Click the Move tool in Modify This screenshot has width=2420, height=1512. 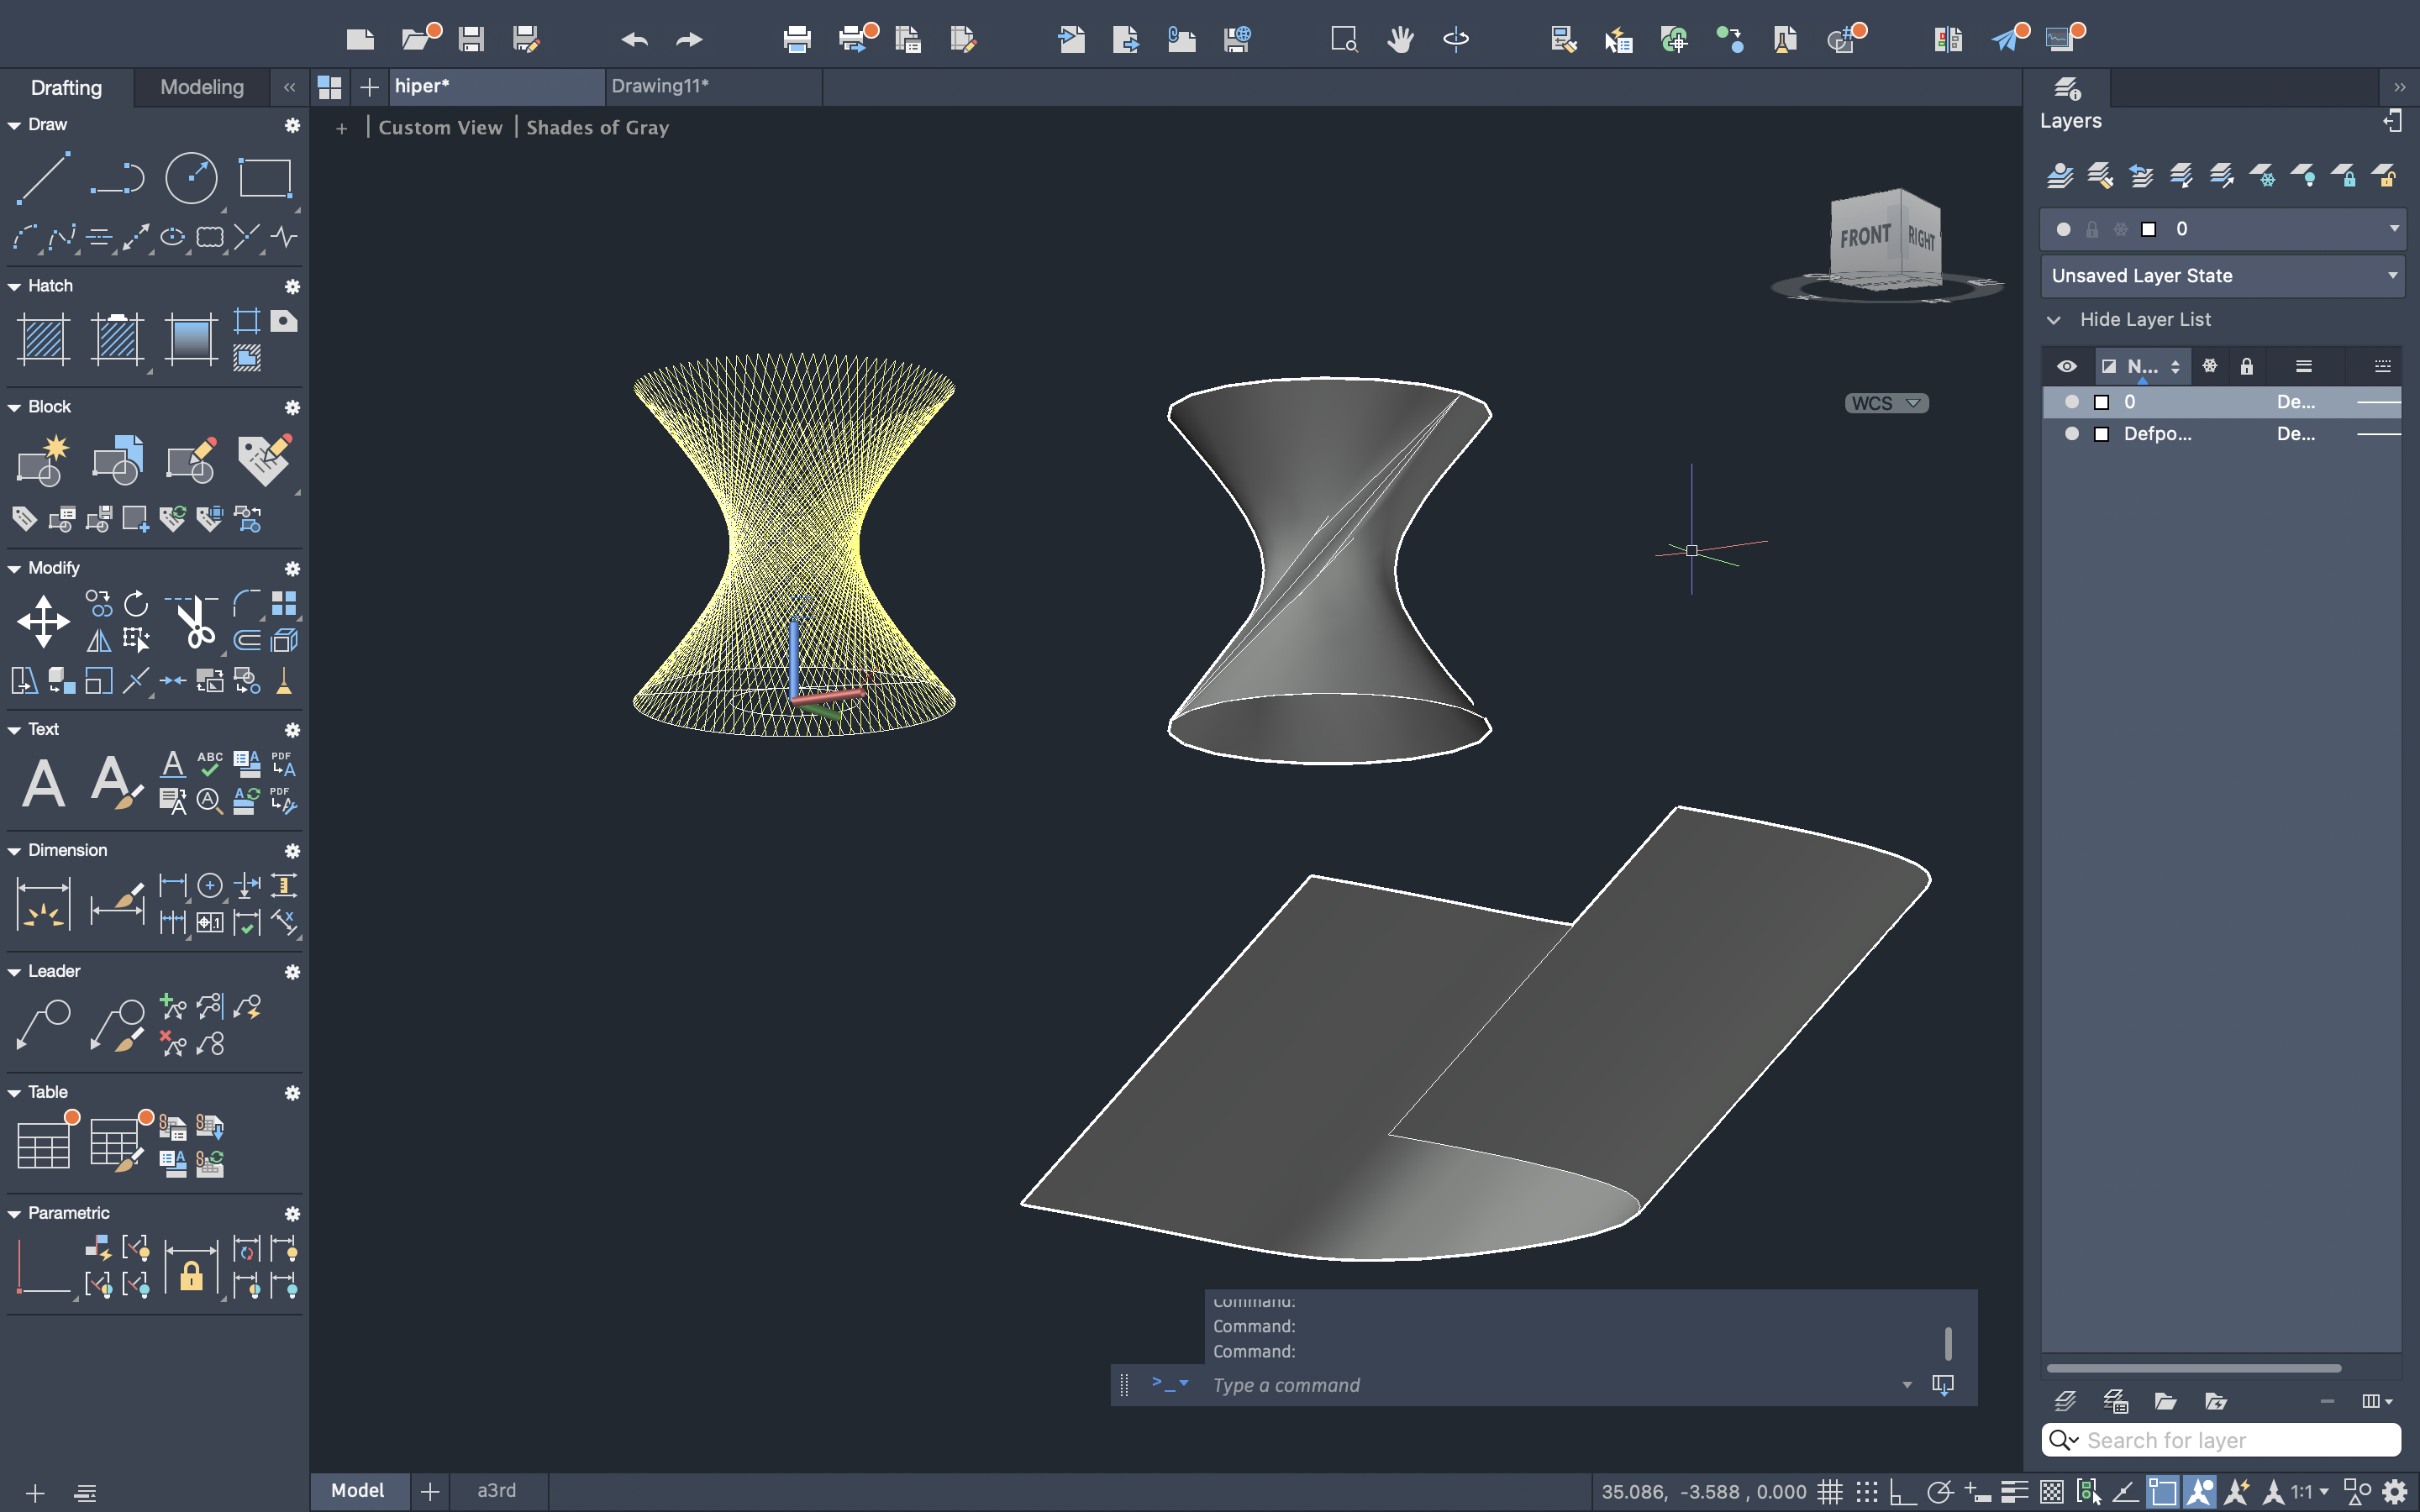[43, 621]
